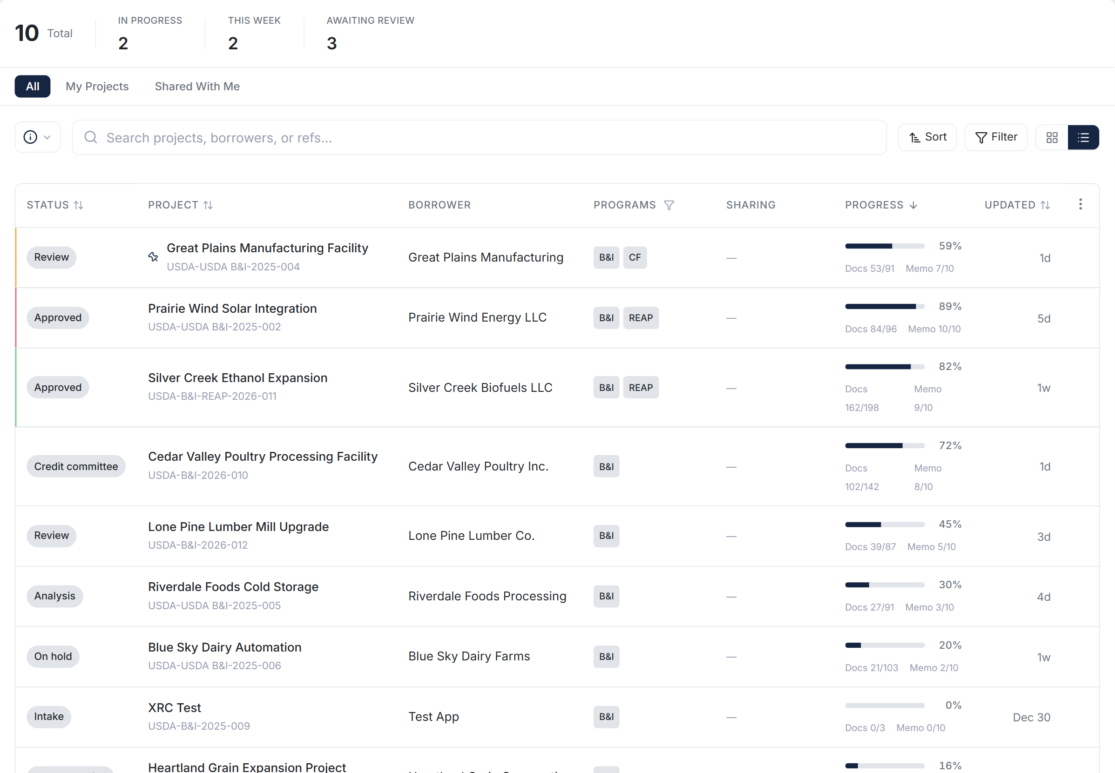The image size is (1115, 773).
Task: Click inside the project search field
Action: (x=339, y=138)
